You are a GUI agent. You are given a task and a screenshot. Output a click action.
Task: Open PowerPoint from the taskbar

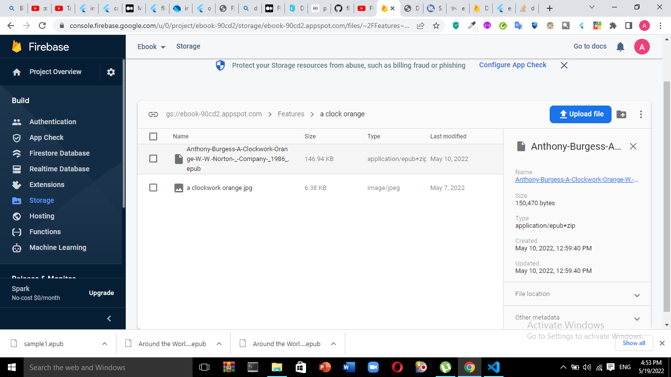325,367
